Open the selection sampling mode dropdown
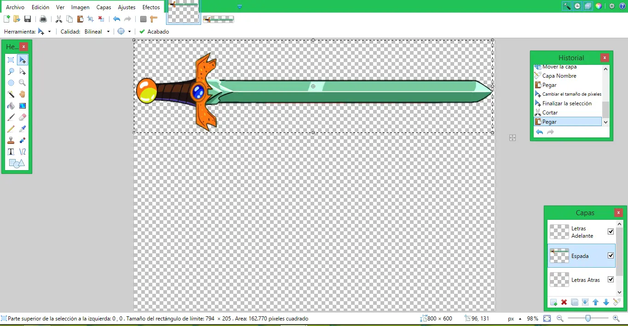 tap(124, 32)
